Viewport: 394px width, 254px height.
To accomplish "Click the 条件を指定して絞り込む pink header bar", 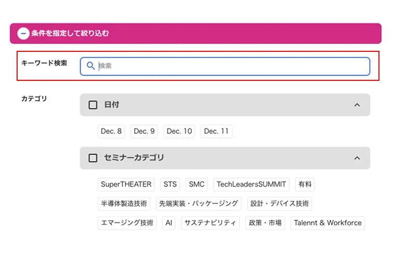I will (195, 33).
